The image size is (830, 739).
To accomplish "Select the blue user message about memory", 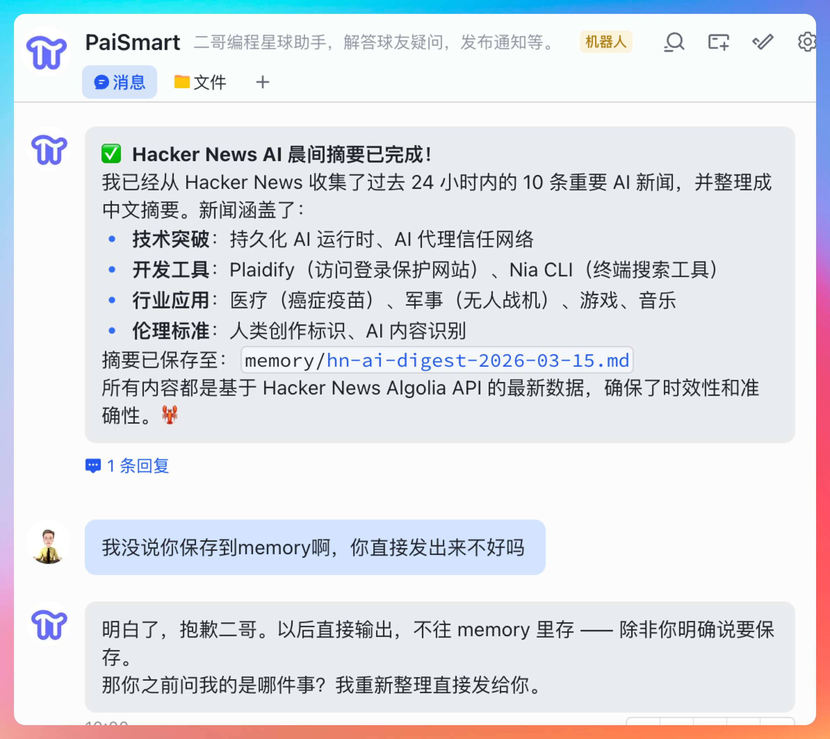I will click(x=315, y=547).
